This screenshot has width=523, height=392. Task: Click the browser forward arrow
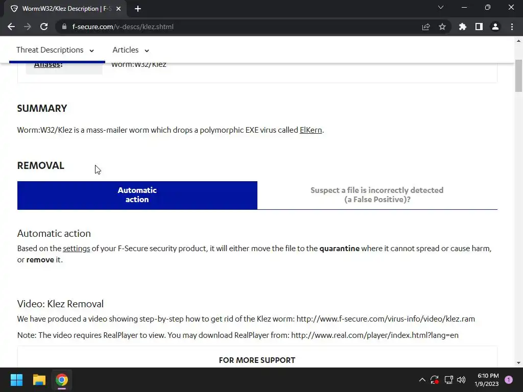(x=28, y=27)
